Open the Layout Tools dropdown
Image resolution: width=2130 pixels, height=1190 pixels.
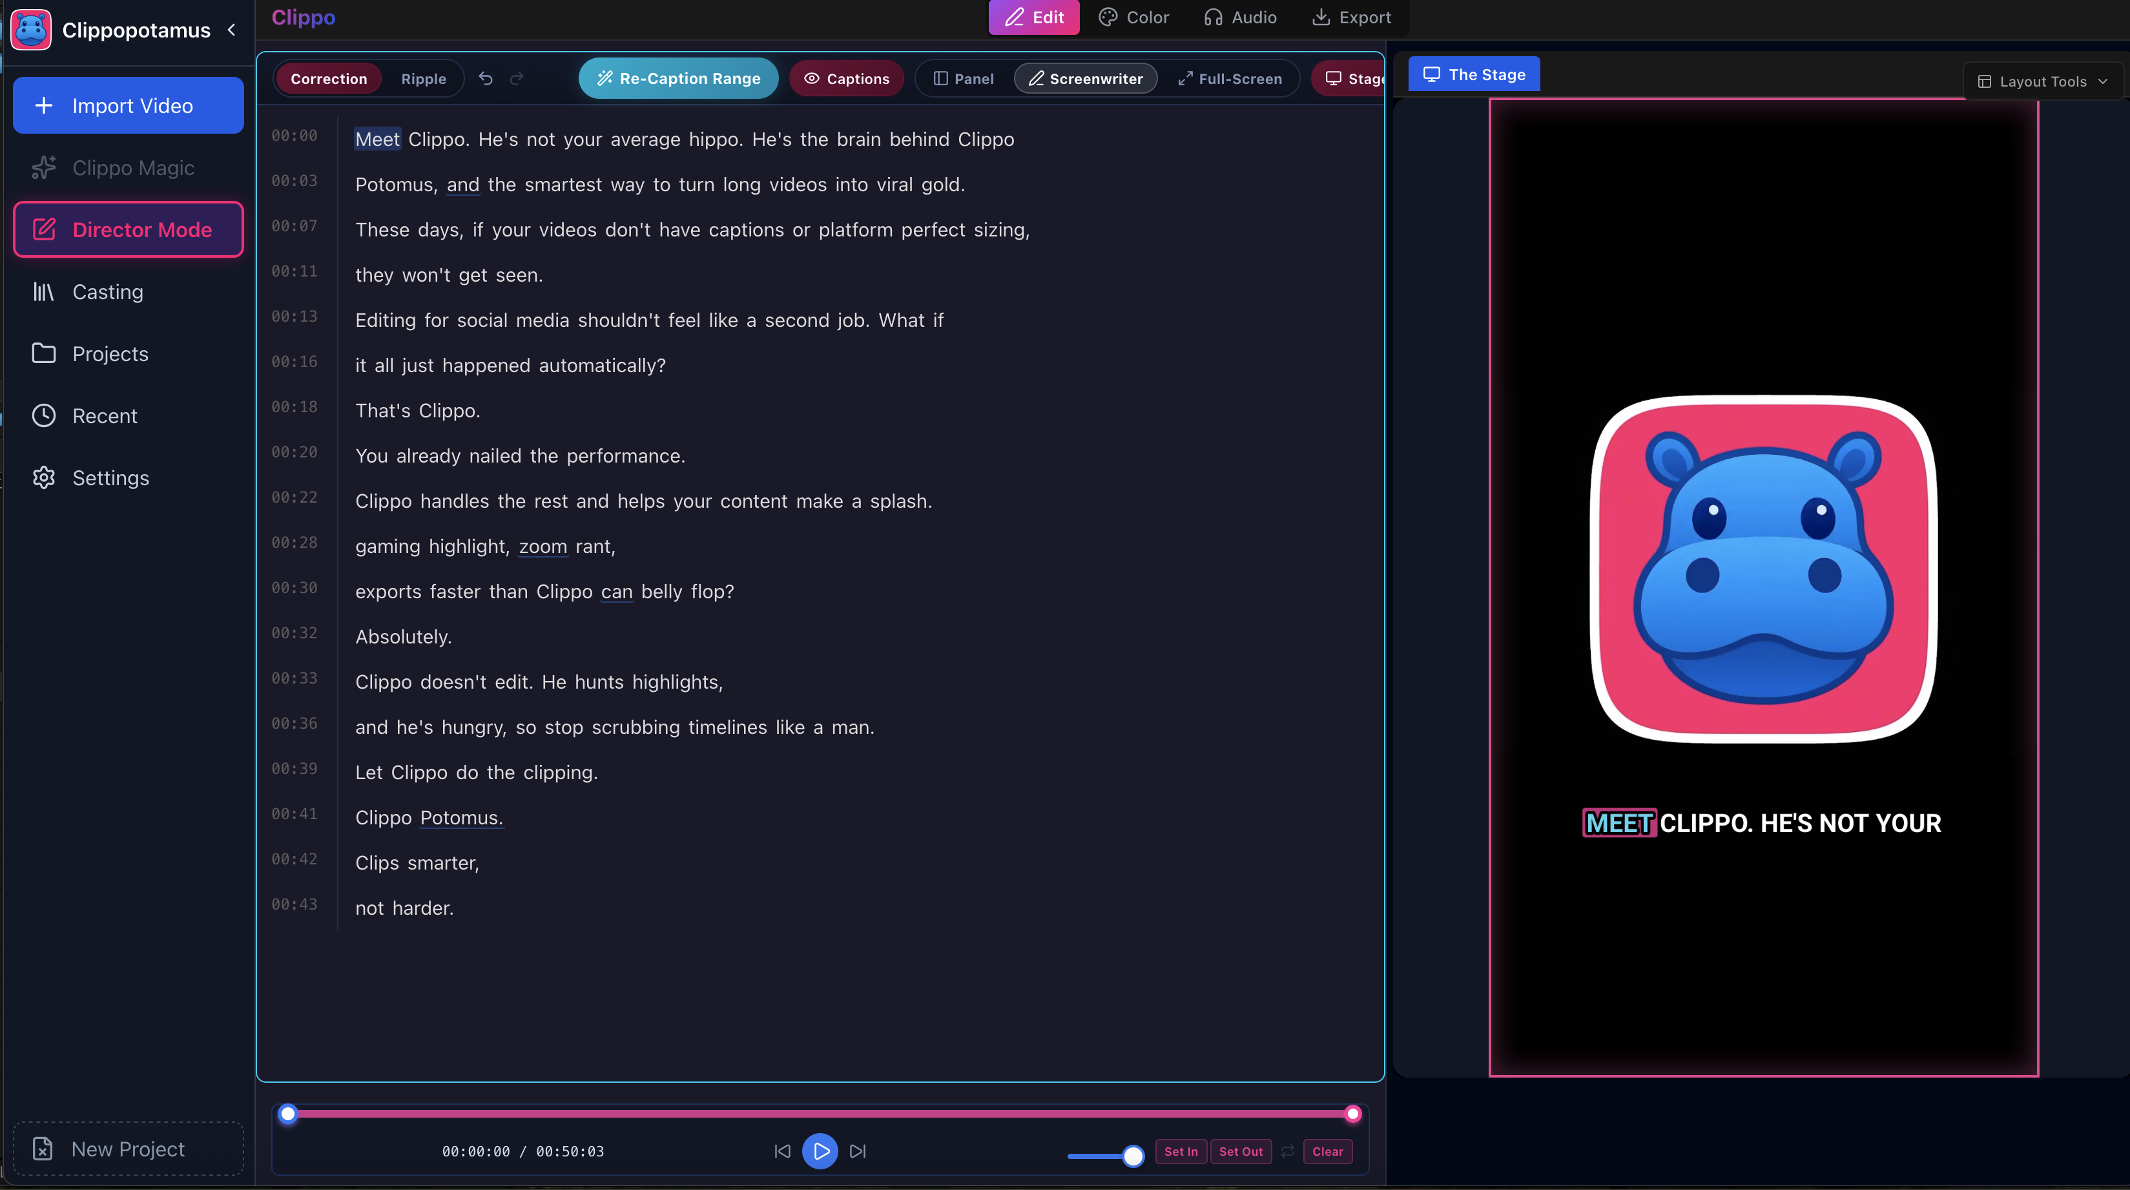click(x=2042, y=81)
